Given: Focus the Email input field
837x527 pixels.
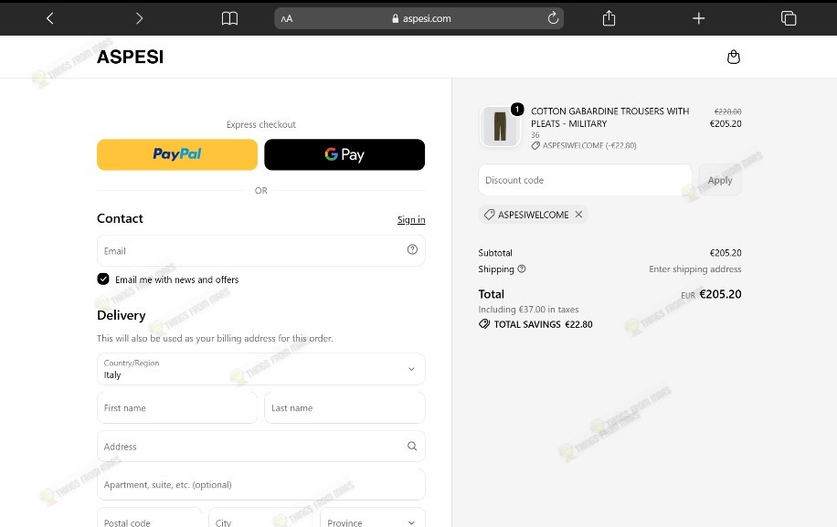Looking at the screenshot, I should point(261,250).
